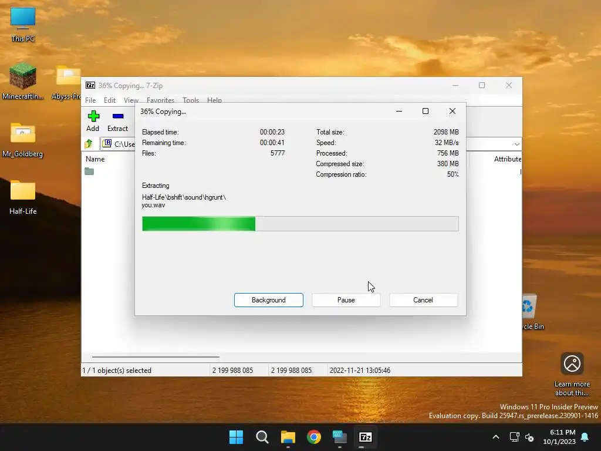Click the Files count 5777
The image size is (601, 451).
click(x=278, y=153)
